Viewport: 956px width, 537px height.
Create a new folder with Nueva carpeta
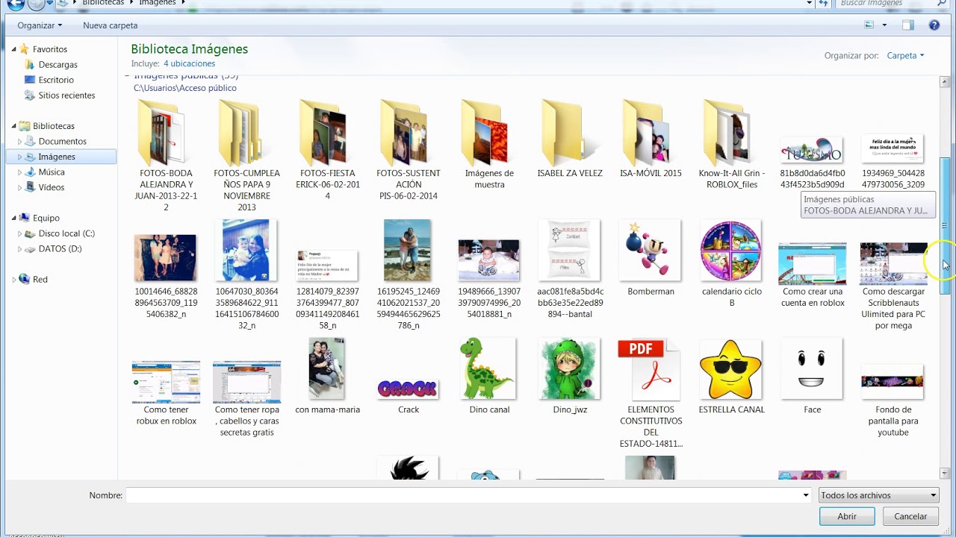[x=110, y=25]
